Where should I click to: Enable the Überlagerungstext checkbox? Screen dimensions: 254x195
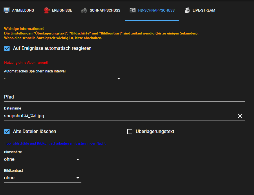click(x=130, y=132)
